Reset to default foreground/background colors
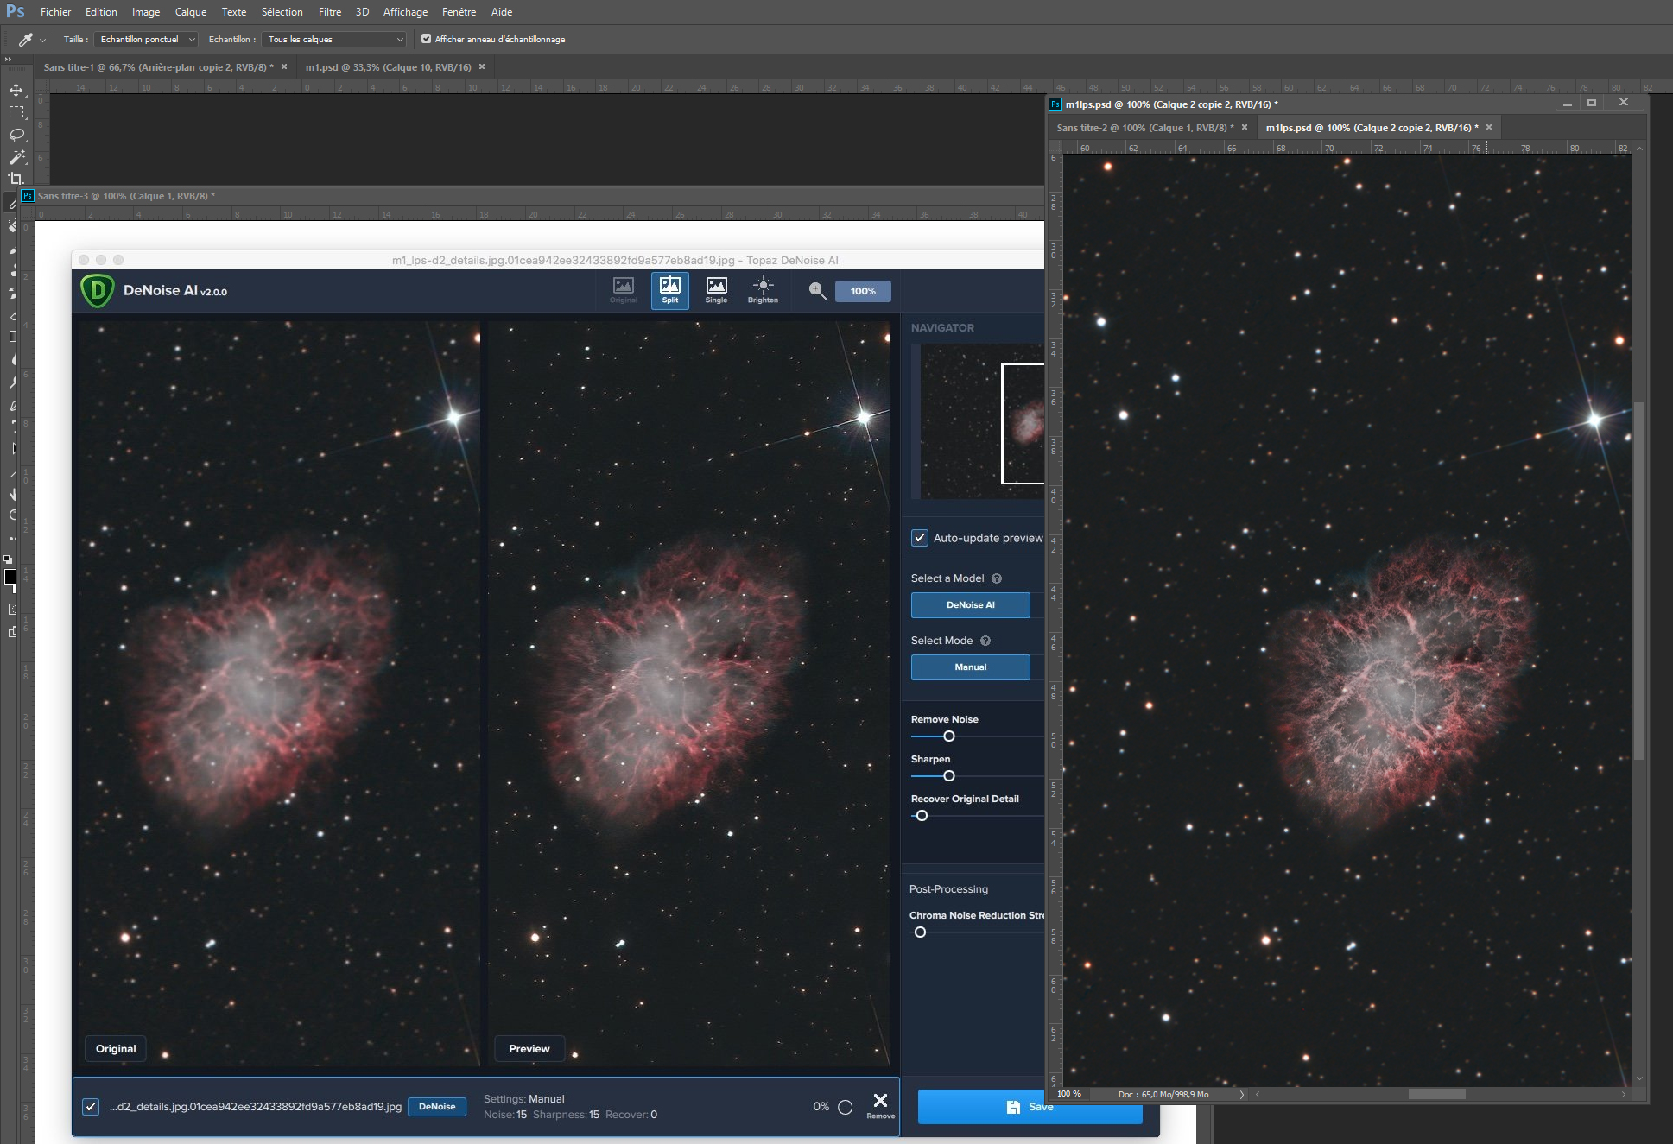Image resolution: width=1673 pixels, height=1144 pixels. point(7,559)
